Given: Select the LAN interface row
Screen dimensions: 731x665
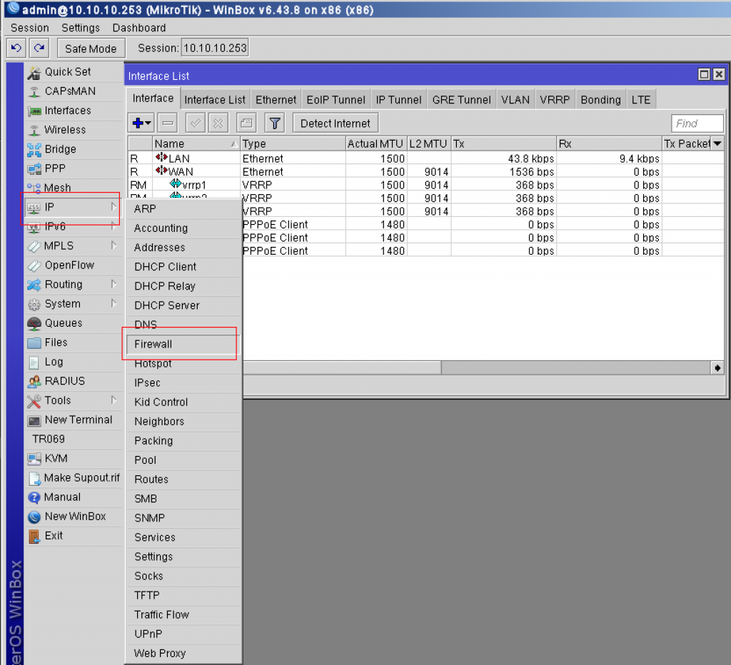Looking at the screenshot, I should [x=425, y=158].
